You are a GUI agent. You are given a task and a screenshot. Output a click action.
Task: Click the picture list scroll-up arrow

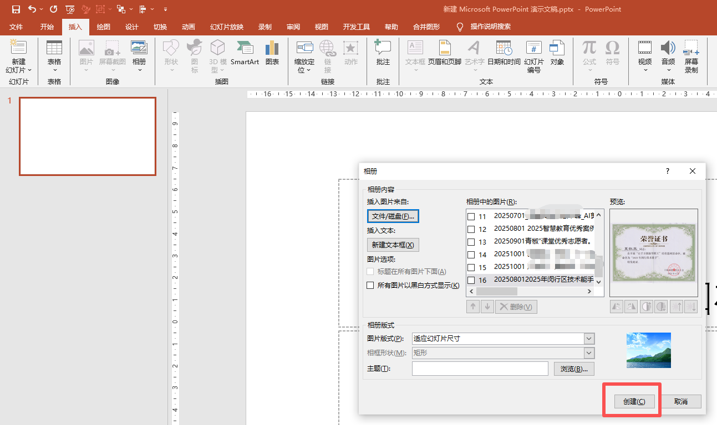[598, 214]
